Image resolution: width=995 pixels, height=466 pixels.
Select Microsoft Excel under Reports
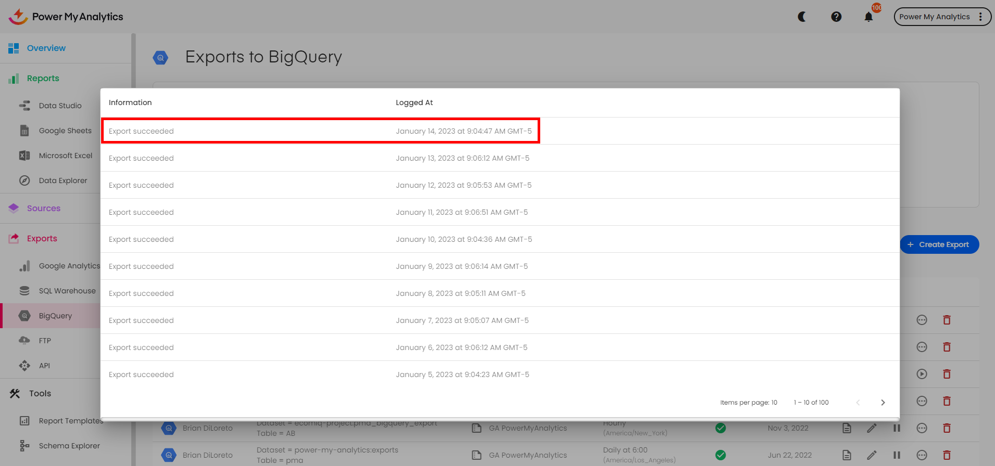click(65, 156)
